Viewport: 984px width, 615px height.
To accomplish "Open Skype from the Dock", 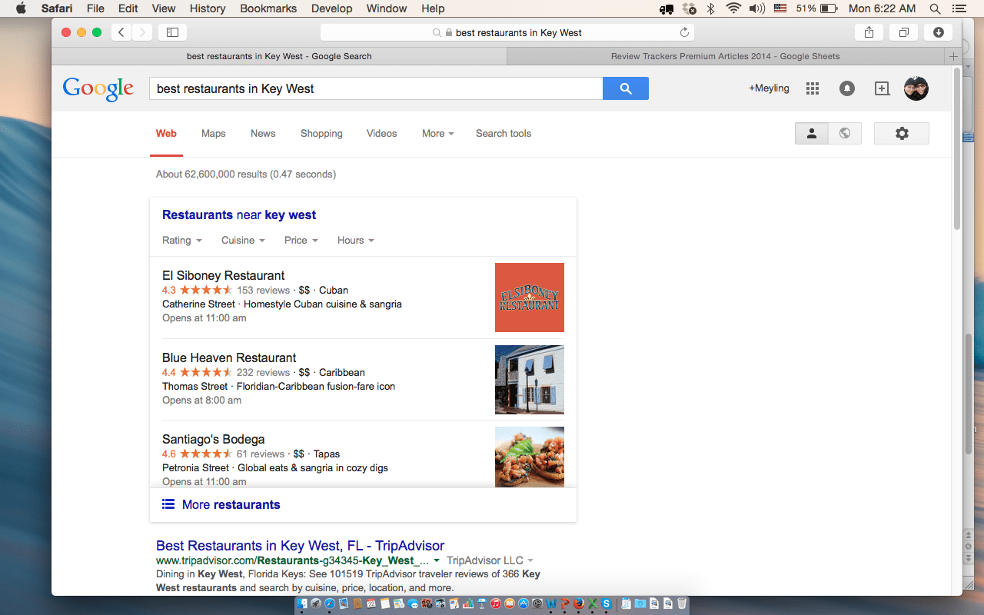I will click(x=607, y=604).
